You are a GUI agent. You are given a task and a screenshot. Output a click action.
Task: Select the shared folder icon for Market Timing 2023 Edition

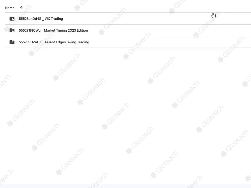point(12,30)
